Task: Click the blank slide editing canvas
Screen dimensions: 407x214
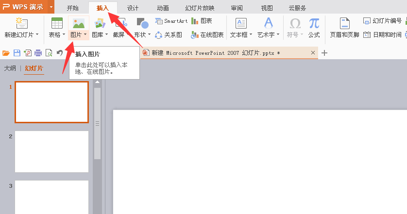Action: [260, 162]
